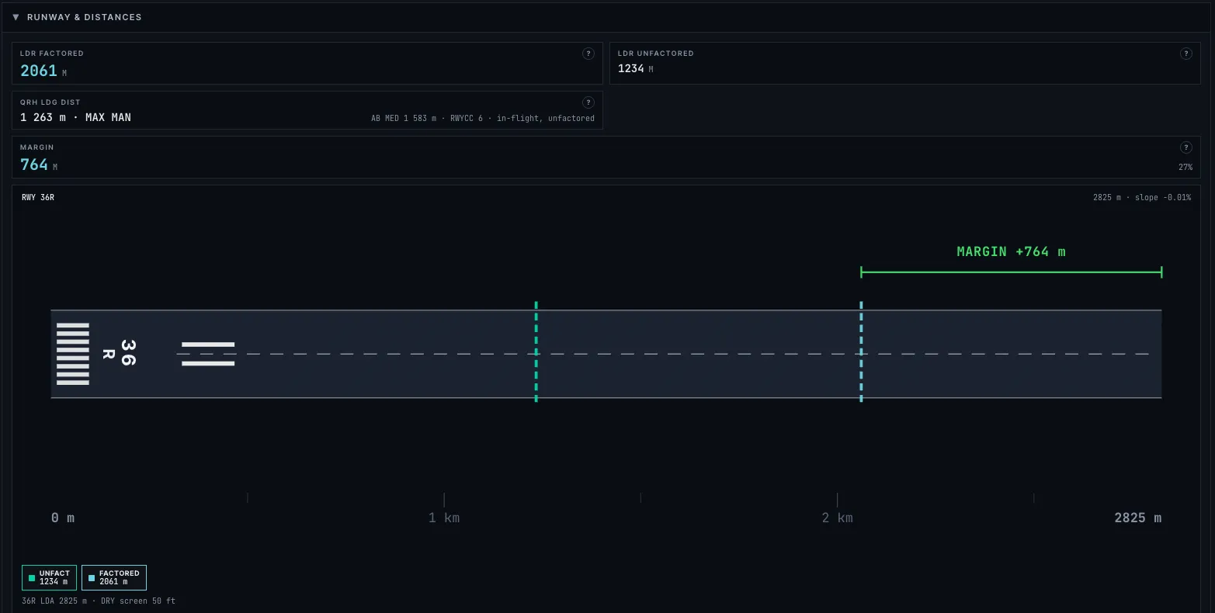Click 'AB MED 1 583 m' note

pyautogui.click(x=404, y=119)
